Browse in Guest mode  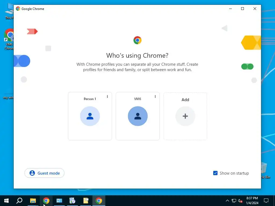click(44, 173)
